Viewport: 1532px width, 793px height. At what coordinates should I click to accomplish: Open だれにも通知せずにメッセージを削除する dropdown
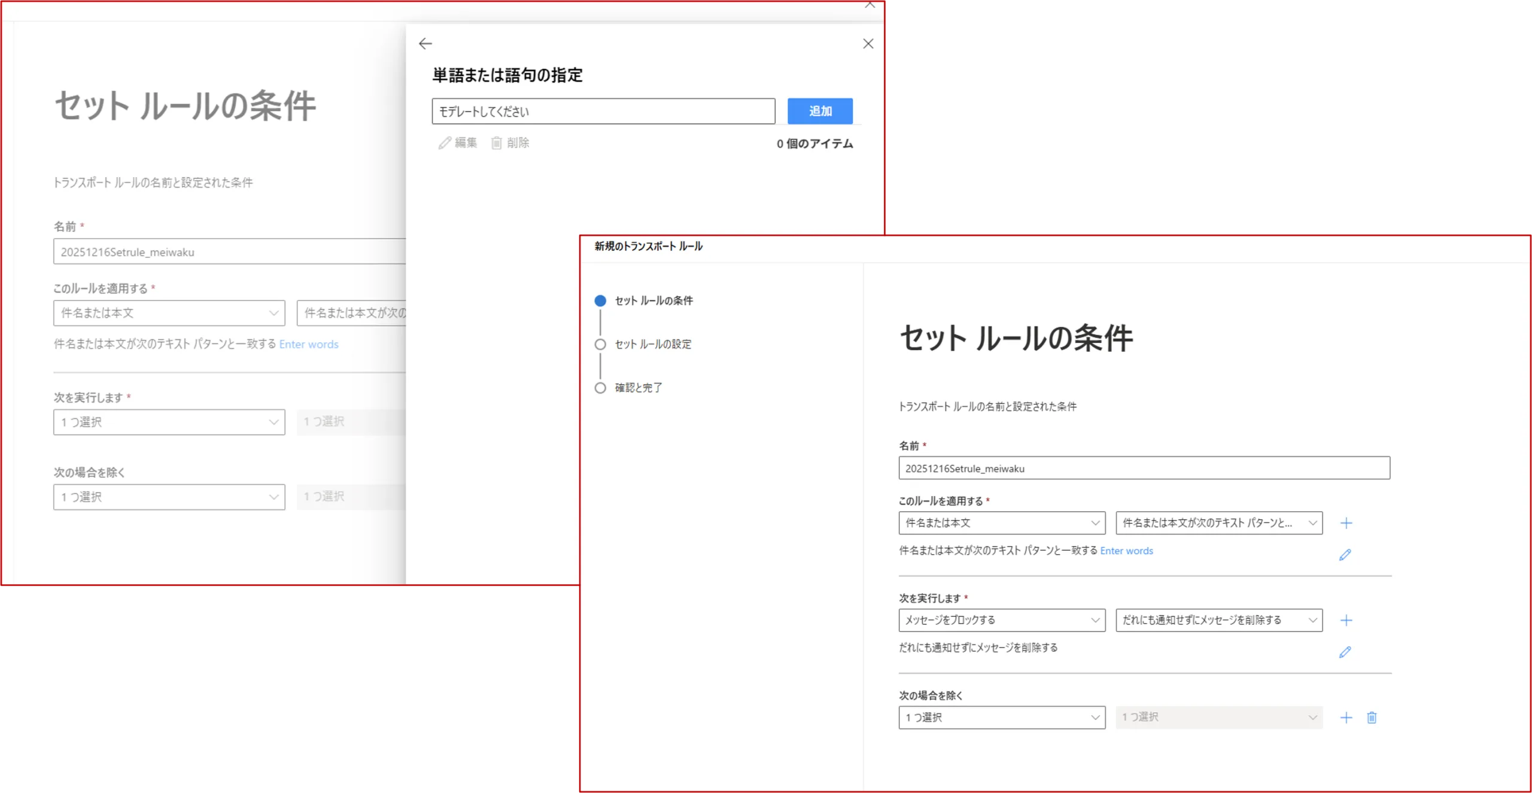click(x=1218, y=620)
